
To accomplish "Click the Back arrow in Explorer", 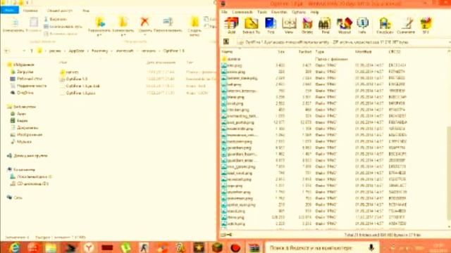I will [x=7, y=51].
